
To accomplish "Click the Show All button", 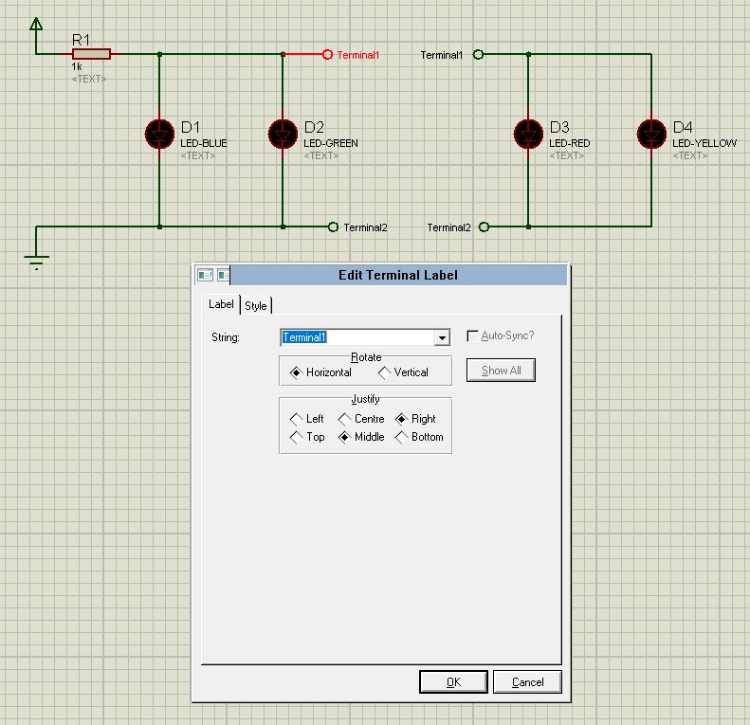I will tap(501, 371).
